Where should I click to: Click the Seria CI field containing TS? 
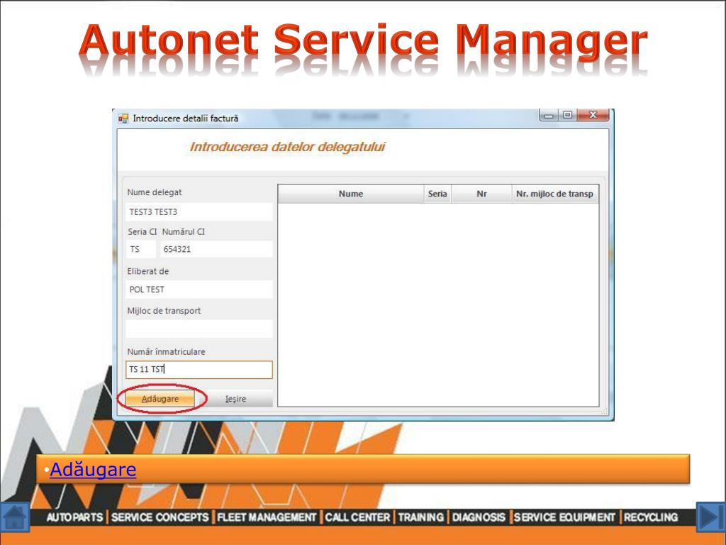(141, 249)
